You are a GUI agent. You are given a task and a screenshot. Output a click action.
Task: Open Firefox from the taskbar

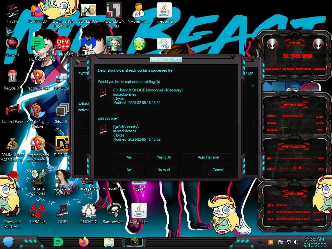pyautogui.click(x=84, y=242)
